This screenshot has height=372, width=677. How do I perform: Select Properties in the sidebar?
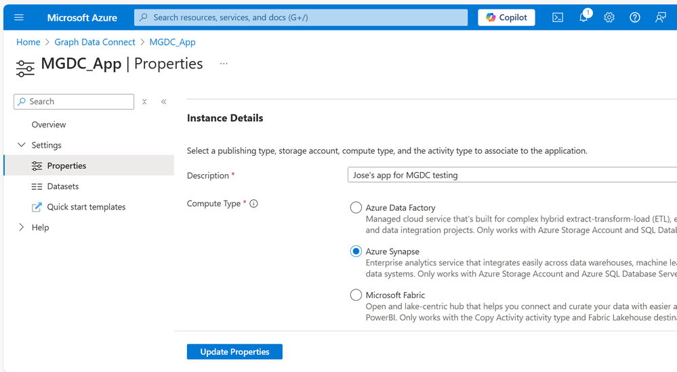pos(89,166)
